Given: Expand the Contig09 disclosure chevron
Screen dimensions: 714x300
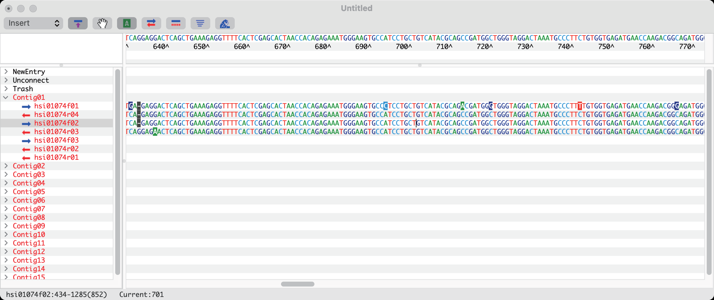Looking at the screenshot, I should (x=6, y=226).
